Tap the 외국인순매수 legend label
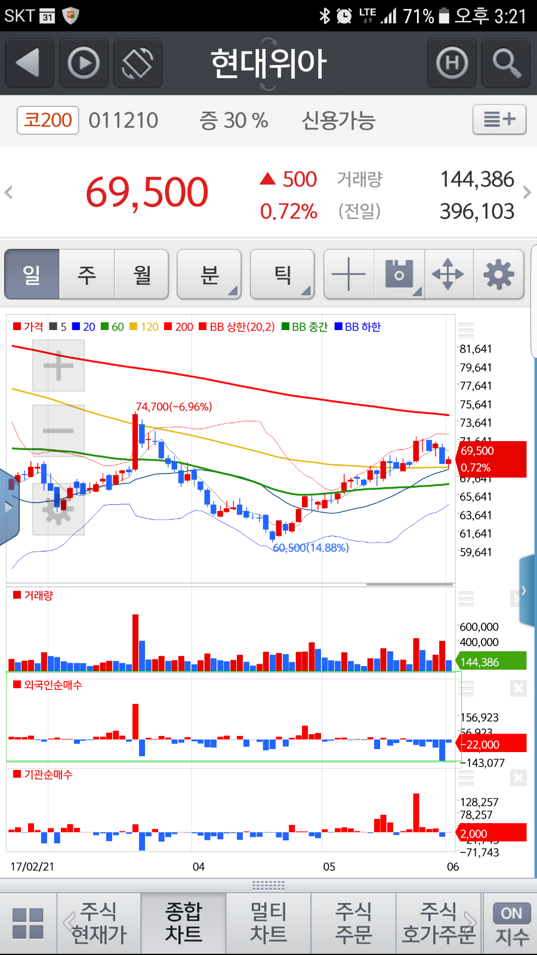 tap(48, 685)
